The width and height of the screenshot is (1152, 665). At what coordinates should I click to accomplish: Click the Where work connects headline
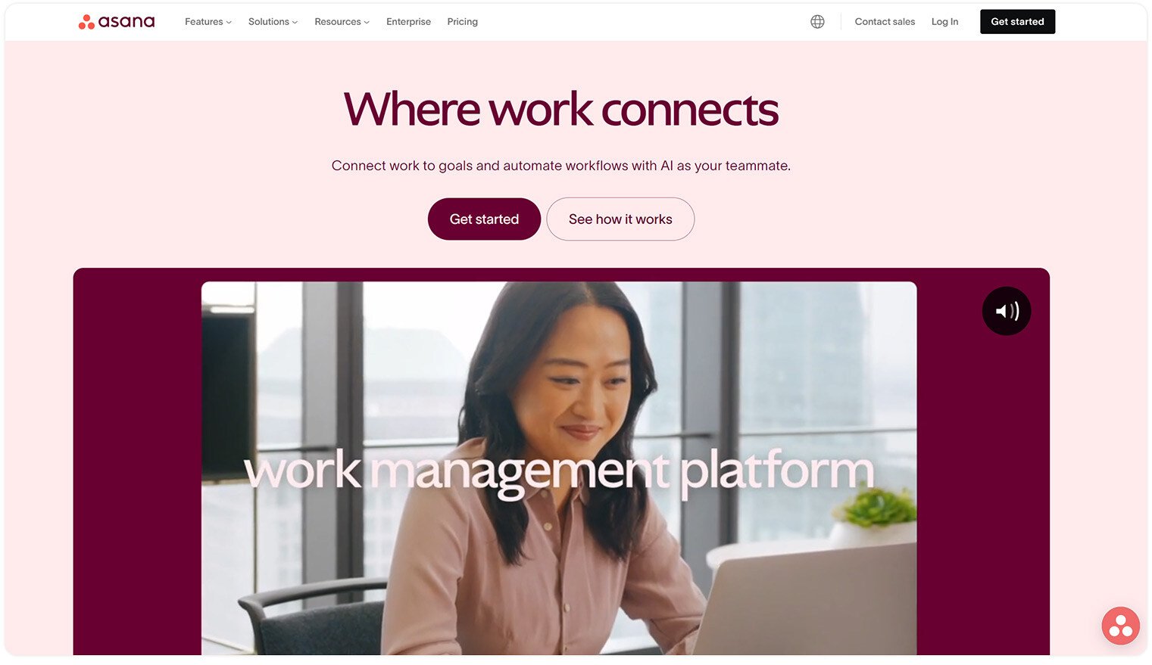coord(561,110)
